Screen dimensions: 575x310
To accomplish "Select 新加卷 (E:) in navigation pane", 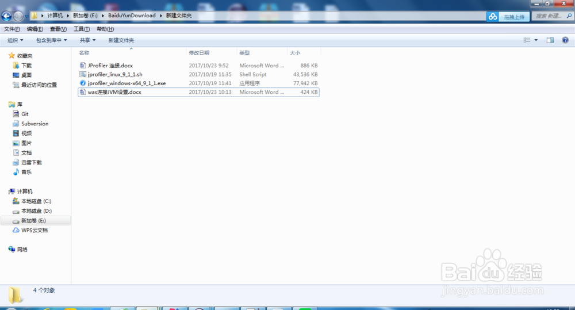I will (x=36, y=220).
